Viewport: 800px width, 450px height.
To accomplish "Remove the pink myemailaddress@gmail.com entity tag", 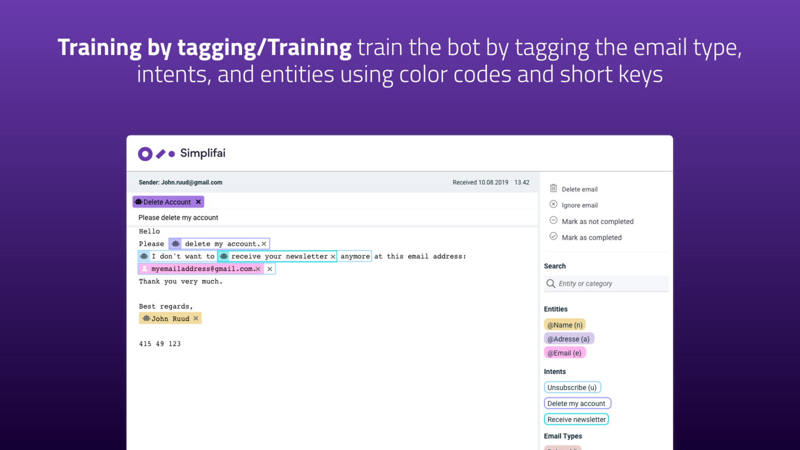I will tap(258, 269).
